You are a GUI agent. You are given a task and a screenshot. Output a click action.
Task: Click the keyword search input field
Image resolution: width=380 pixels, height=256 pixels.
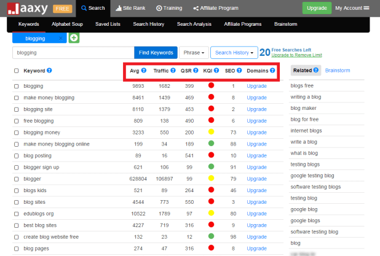(x=73, y=53)
